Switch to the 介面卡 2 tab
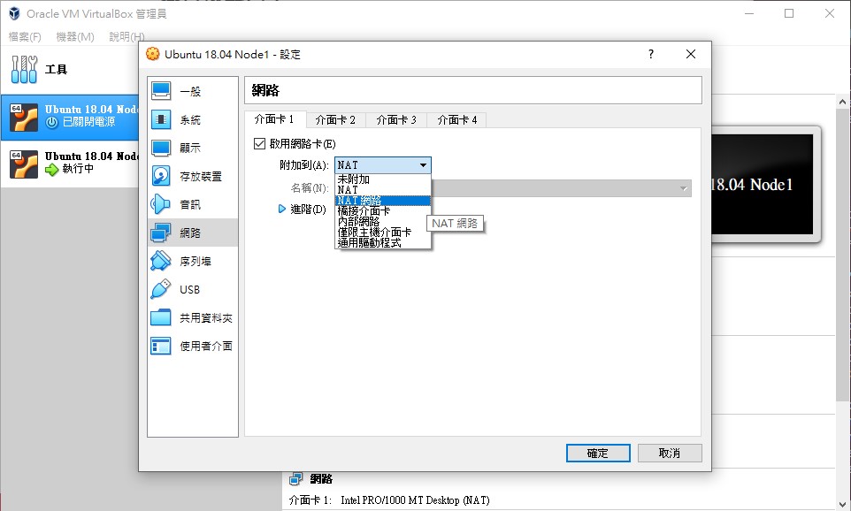This screenshot has width=851, height=511. 336,120
